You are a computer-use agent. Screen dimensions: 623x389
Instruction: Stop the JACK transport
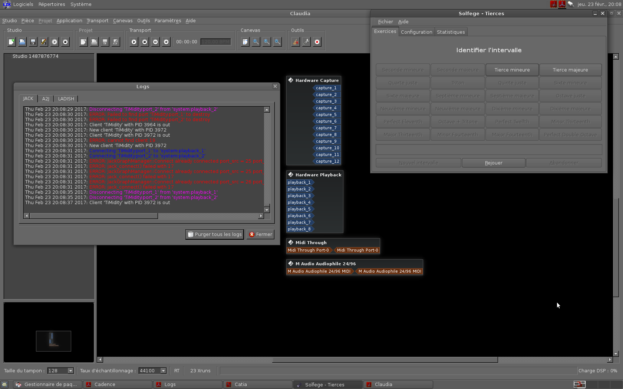click(145, 42)
